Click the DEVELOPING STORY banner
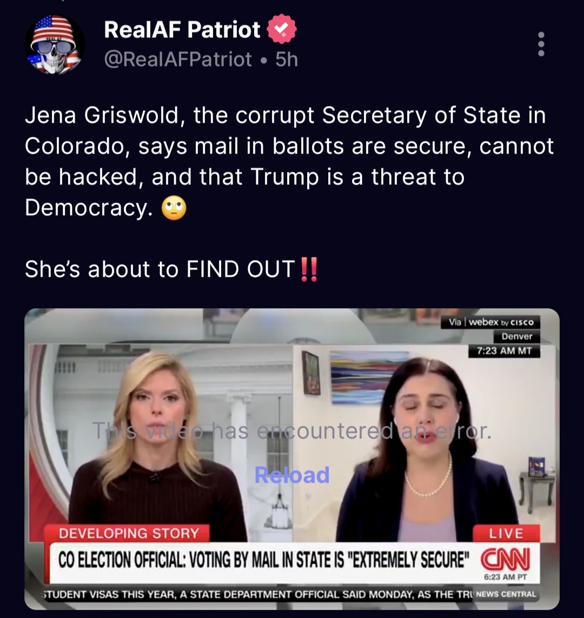584x618 pixels. click(129, 533)
